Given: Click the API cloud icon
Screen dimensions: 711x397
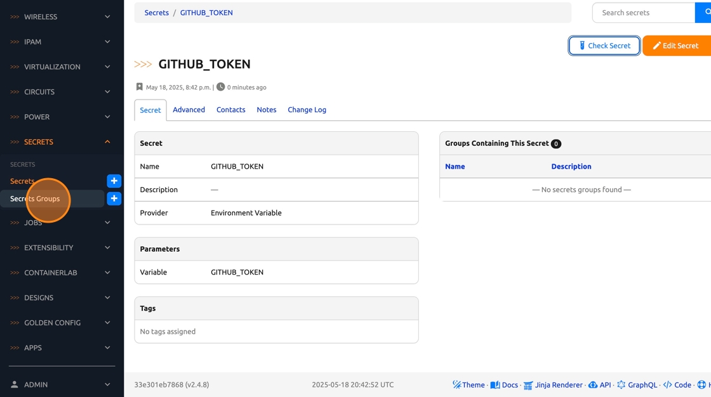Looking at the screenshot, I should [593, 385].
